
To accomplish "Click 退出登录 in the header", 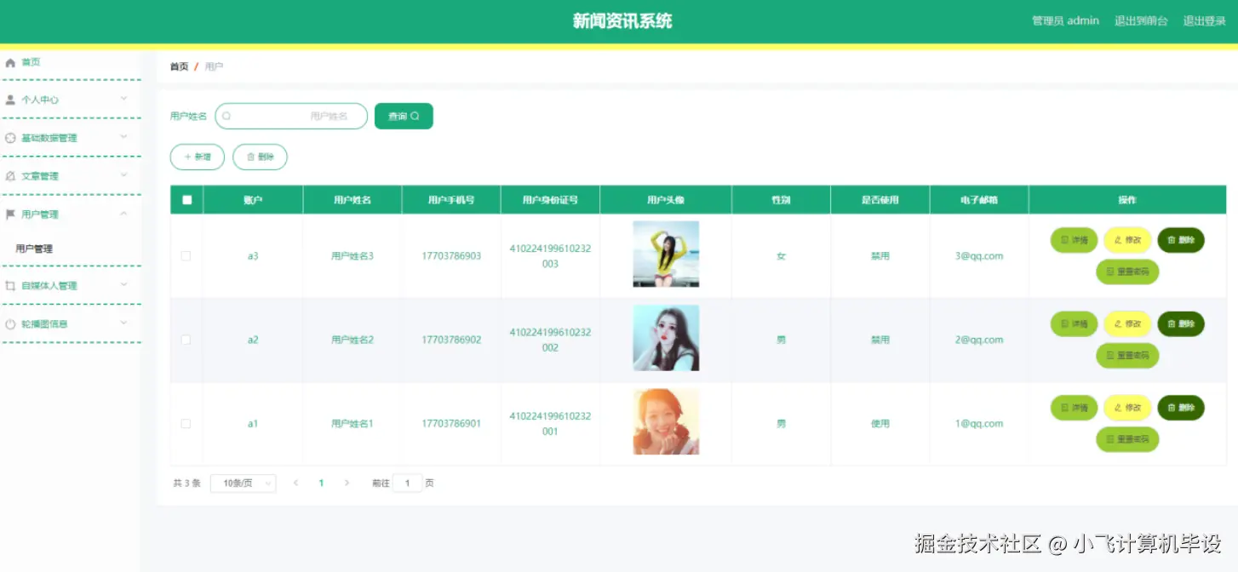I will click(x=1204, y=21).
